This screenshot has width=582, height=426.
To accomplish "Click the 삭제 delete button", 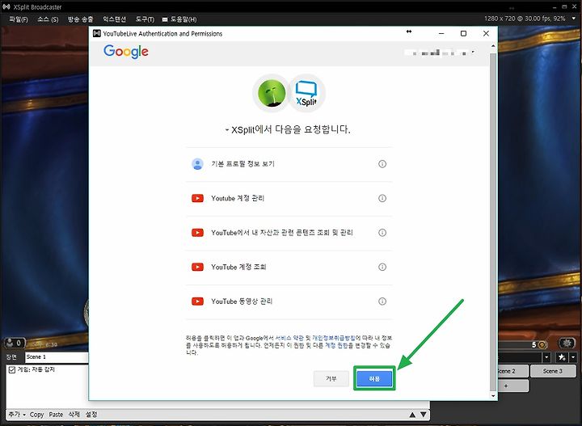I will [74, 415].
